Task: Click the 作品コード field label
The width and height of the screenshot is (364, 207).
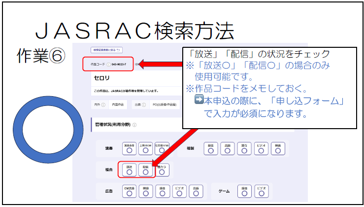Action: click(x=98, y=65)
